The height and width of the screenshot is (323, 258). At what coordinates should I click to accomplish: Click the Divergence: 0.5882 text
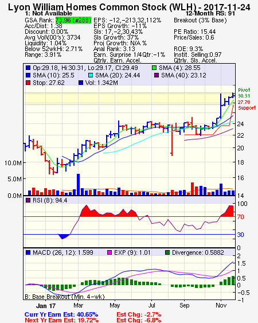(x=198, y=252)
